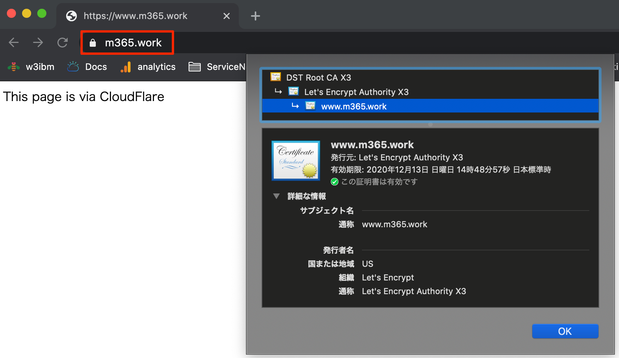Click the padlock security icon

pyautogui.click(x=93, y=43)
